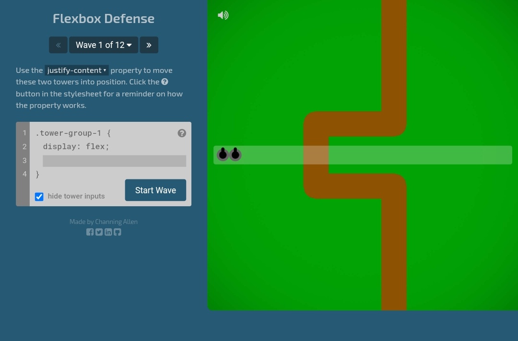Expand the justify-content property dropdown
Viewport: 518px width, 341px height.
point(77,70)
